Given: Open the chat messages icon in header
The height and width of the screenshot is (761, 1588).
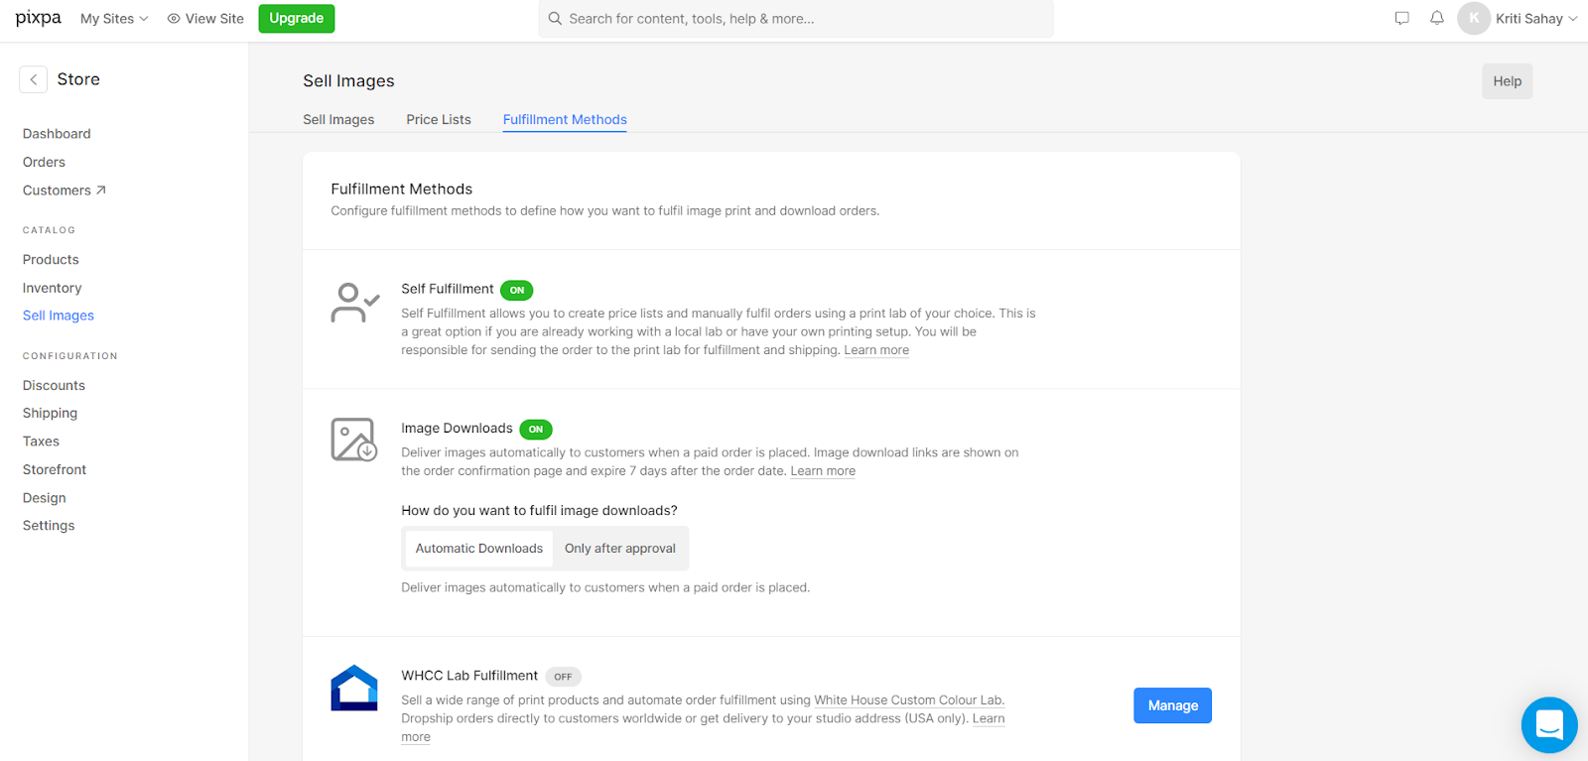Looking at the screenshot, I should [x=1401, y=18].
